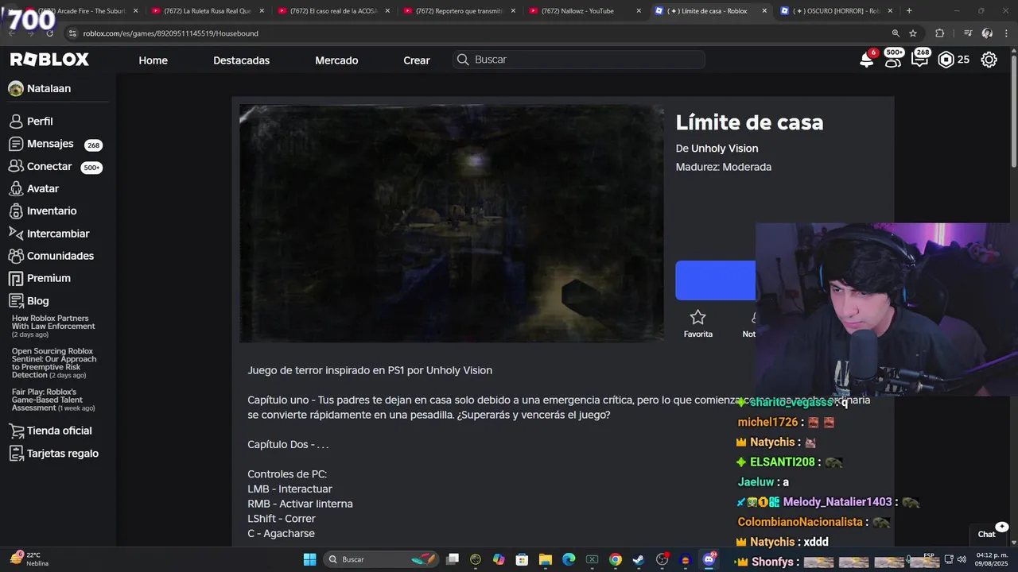
Task: Open the weather widget showing 22°C Neblina
Action: click(29, 558)
